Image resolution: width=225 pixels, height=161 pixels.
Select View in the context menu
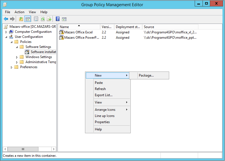[108, 102]
